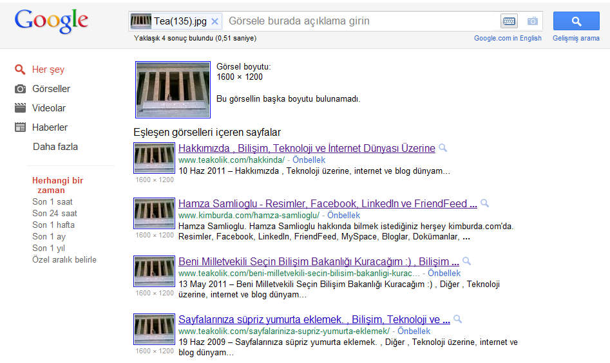Select Videolar in the left sidebar
The image size is (610, 363).
pyautogui.click(x=49, y=108)
